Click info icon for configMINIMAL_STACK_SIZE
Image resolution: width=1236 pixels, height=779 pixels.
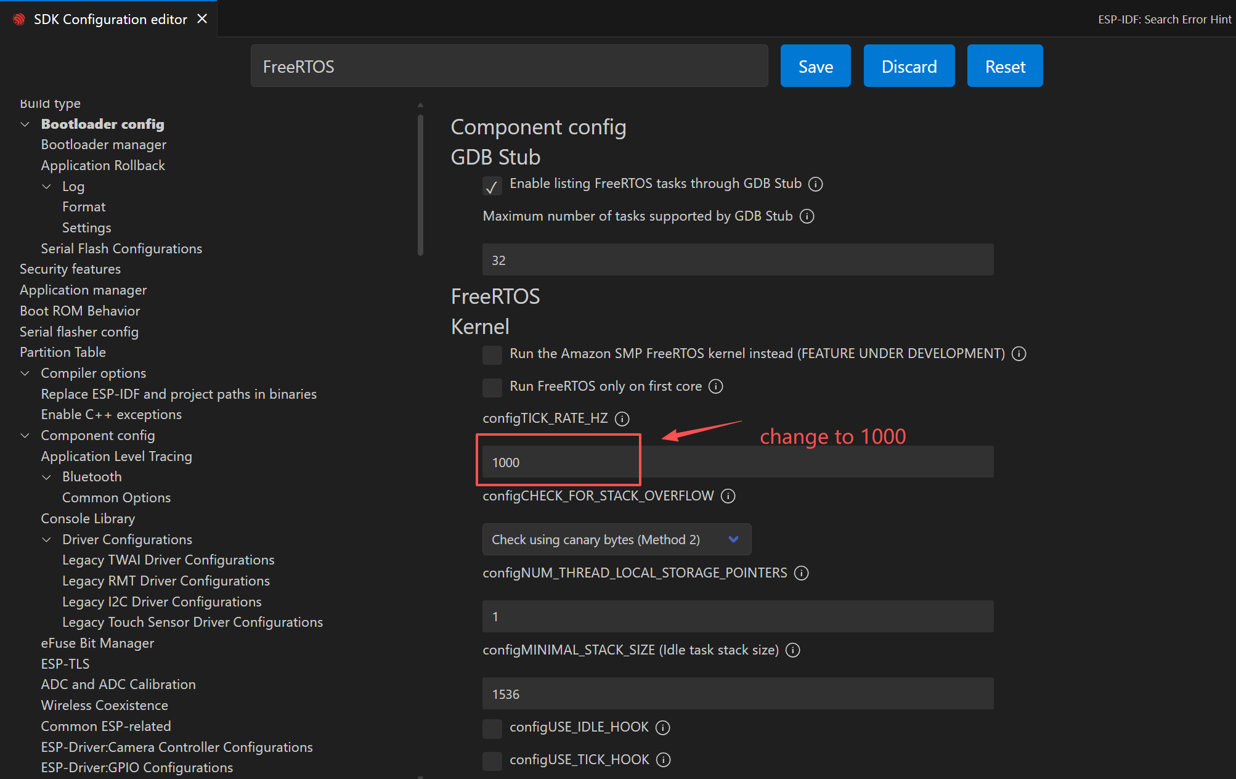click(x=793, y=650)
